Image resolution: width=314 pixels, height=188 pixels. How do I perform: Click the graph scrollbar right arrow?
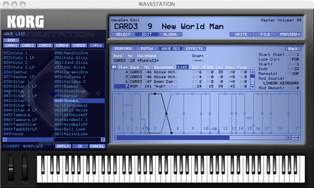point(288,138)
